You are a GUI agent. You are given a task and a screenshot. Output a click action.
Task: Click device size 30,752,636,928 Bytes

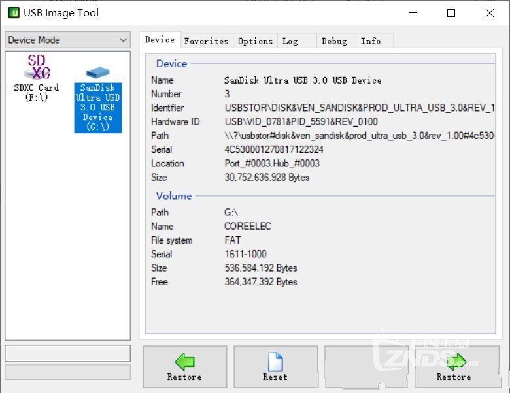267,178
